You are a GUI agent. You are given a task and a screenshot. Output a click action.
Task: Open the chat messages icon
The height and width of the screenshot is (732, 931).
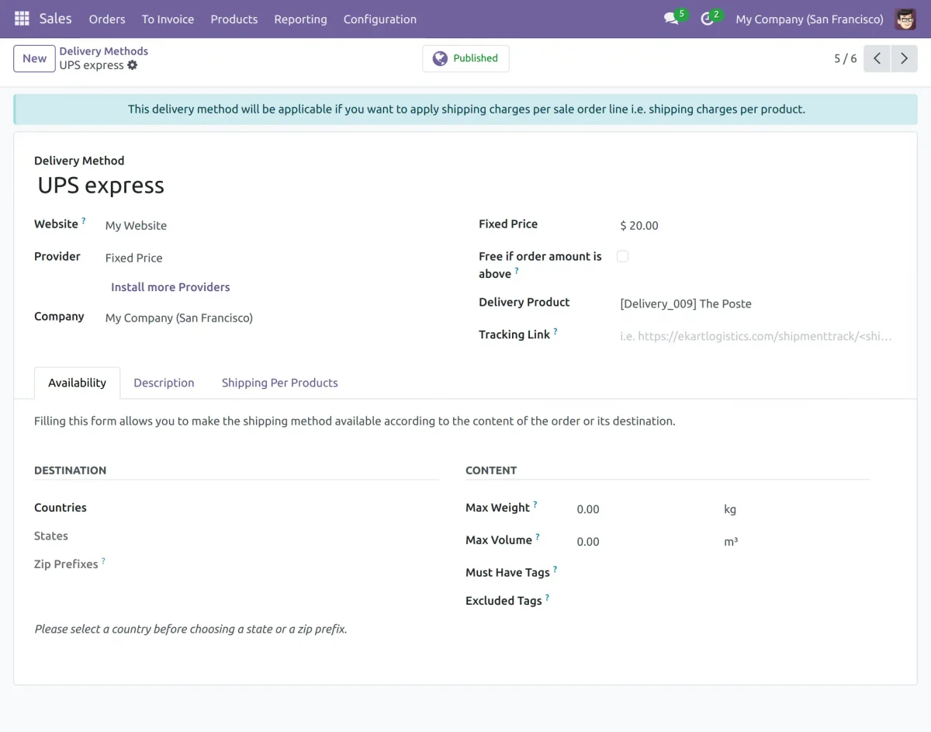(x=671, y=19)
